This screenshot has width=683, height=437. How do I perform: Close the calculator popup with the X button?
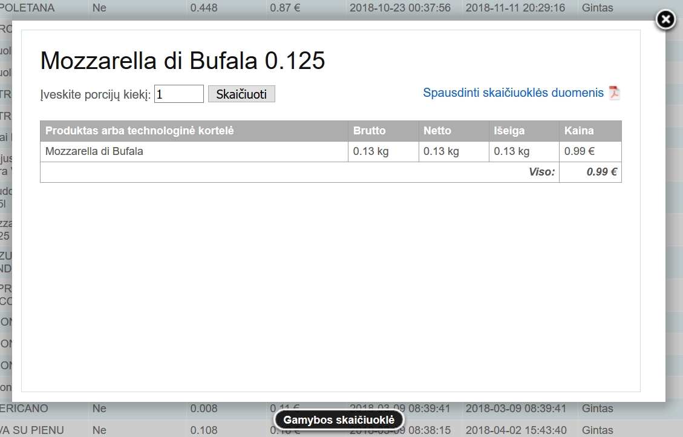pyautogui.click(x=665, y=20)
